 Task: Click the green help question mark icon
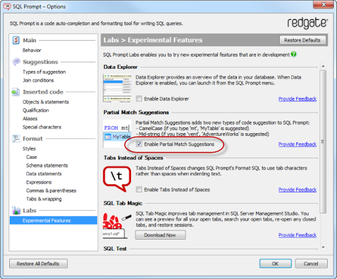[x=294, y=54]
